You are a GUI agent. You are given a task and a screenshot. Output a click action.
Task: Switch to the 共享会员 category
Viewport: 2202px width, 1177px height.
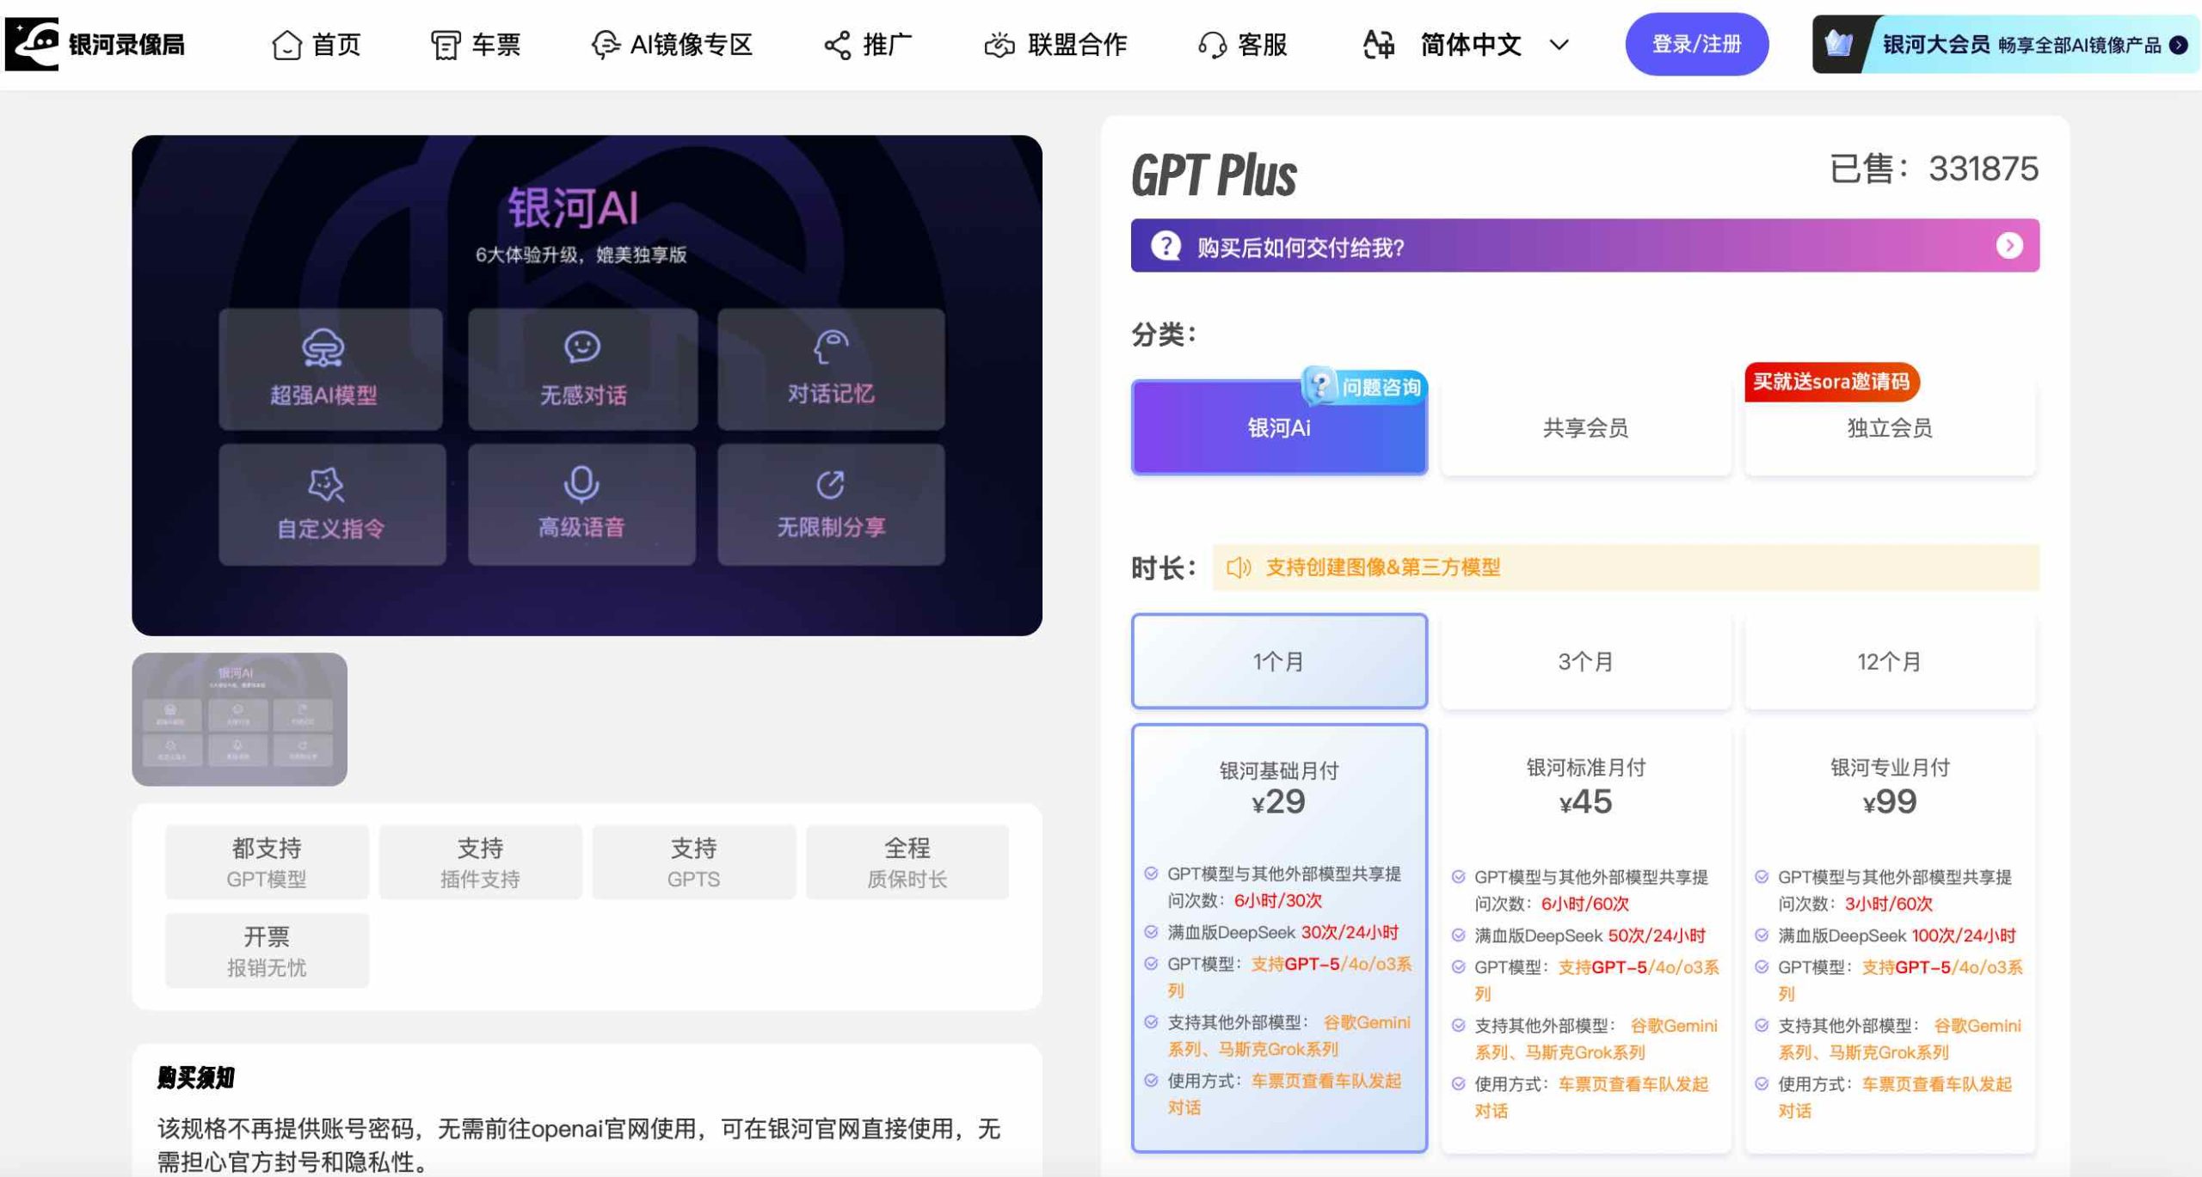click(x=1587, y=428)
